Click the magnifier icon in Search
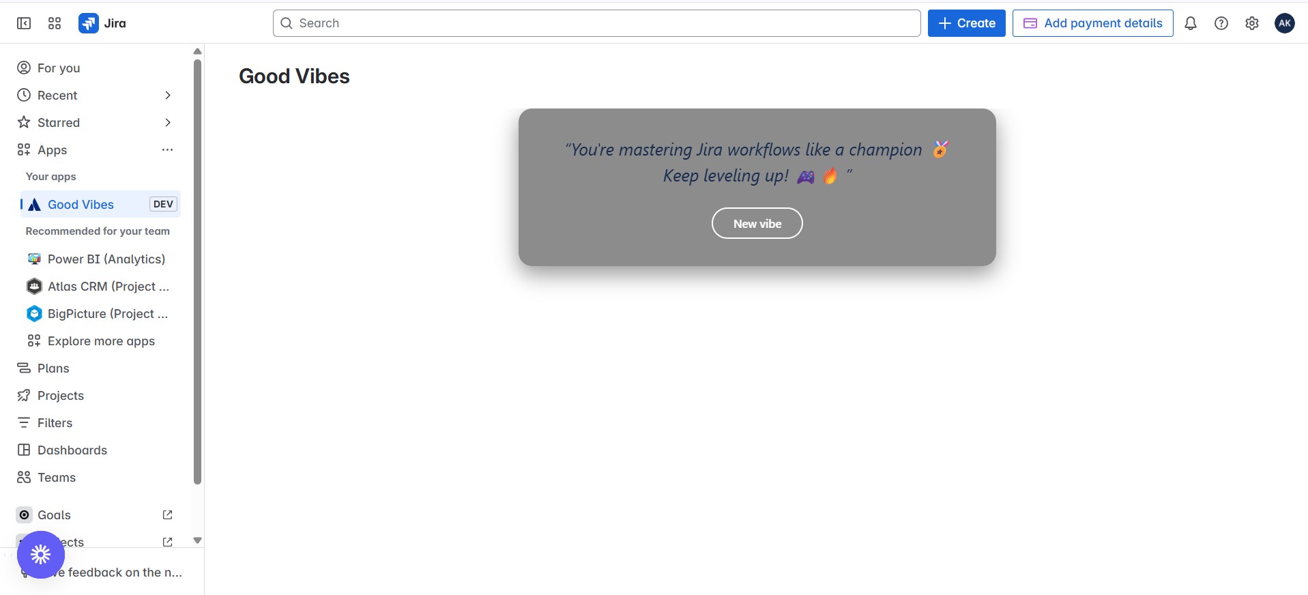This screenshot has width=1308, height=595. pos(287,23)
